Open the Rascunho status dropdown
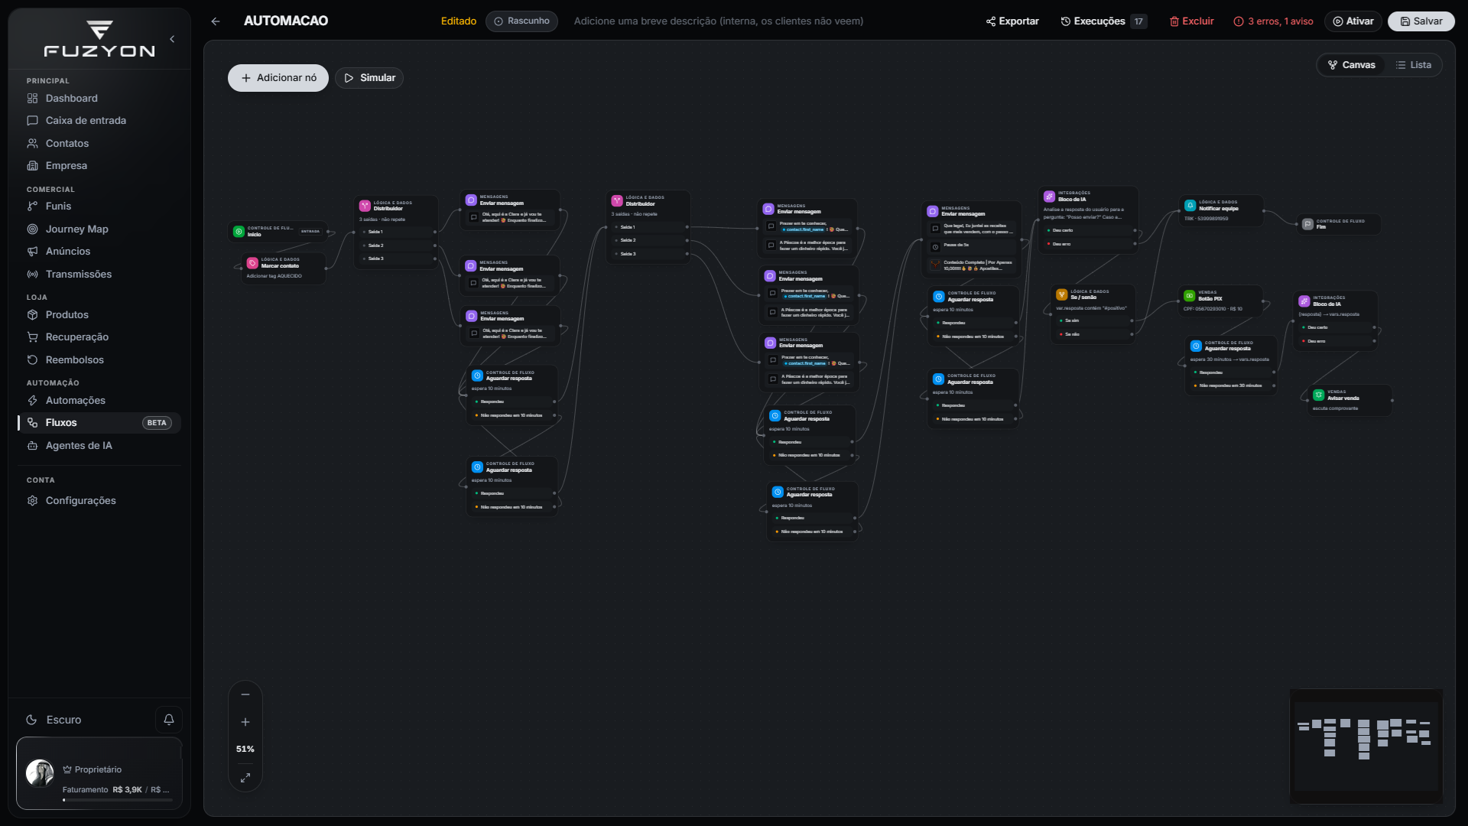The height and width of the screenshot is (826, 1468). point(521,21)
